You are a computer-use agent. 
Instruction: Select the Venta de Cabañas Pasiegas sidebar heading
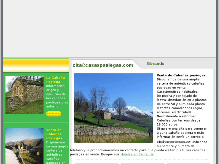pyautogui.click(x=54, y=134)
